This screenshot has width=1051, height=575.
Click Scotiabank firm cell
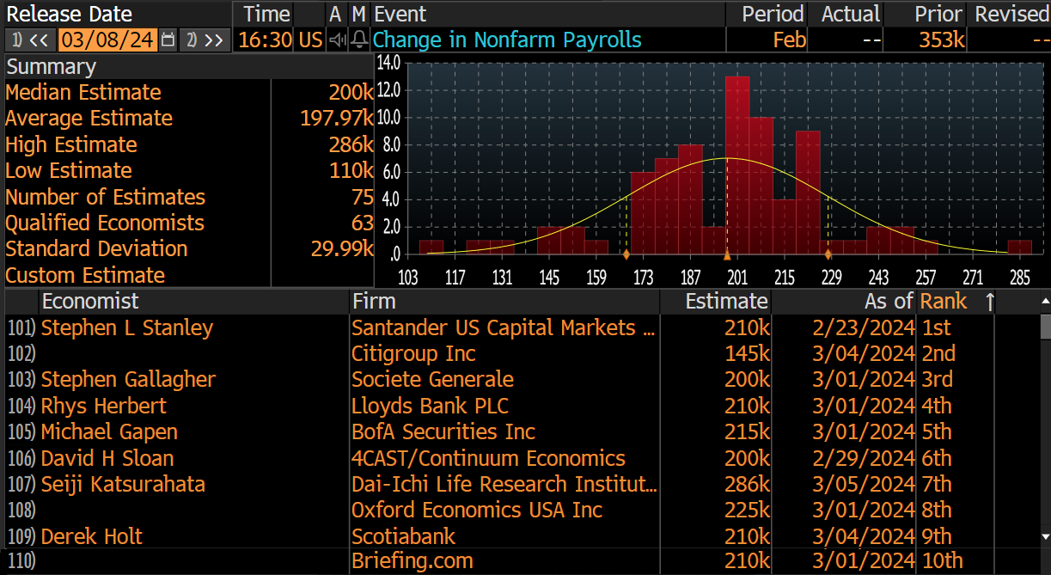(403, 536)
